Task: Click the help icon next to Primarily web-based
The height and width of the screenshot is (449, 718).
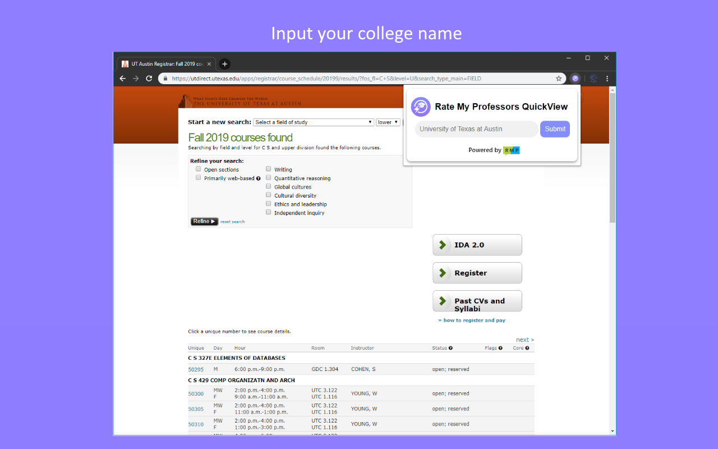Action: point(259,178)
